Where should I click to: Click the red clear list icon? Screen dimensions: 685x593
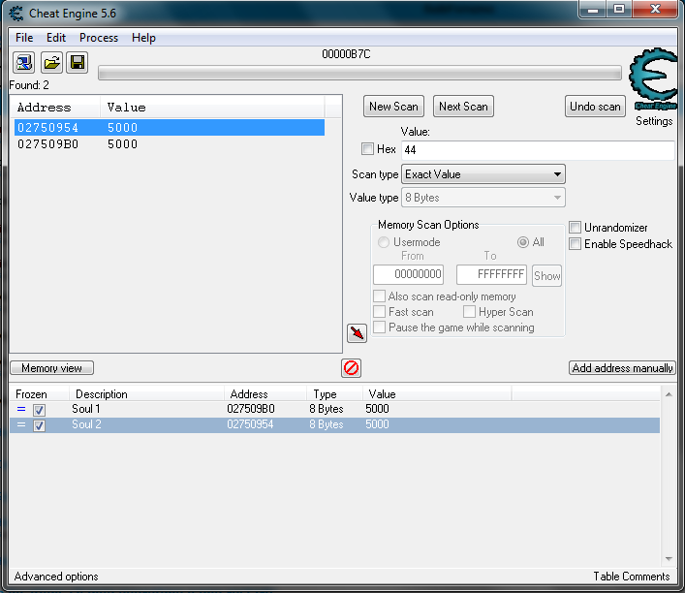pos(351,368)
